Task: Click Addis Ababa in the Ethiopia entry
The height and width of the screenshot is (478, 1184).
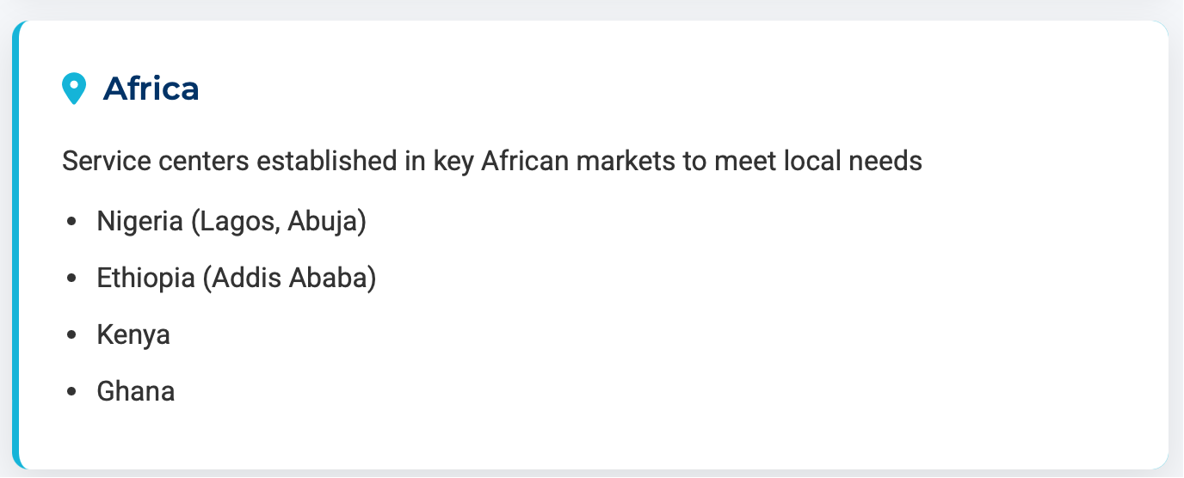Action: coord(290,278)
